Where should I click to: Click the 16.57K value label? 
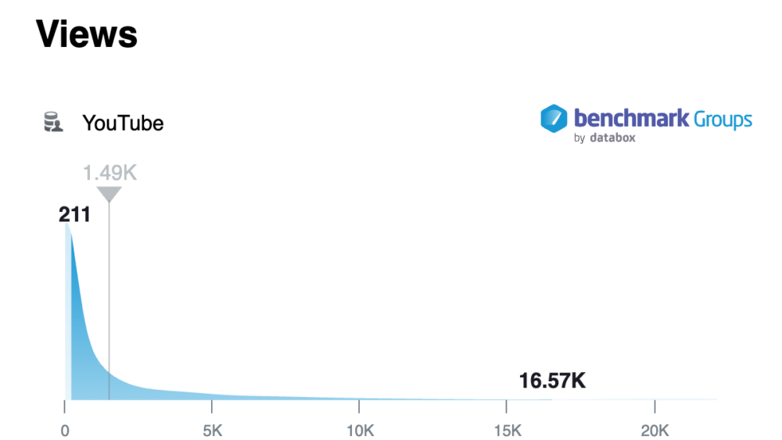(552, 381)
